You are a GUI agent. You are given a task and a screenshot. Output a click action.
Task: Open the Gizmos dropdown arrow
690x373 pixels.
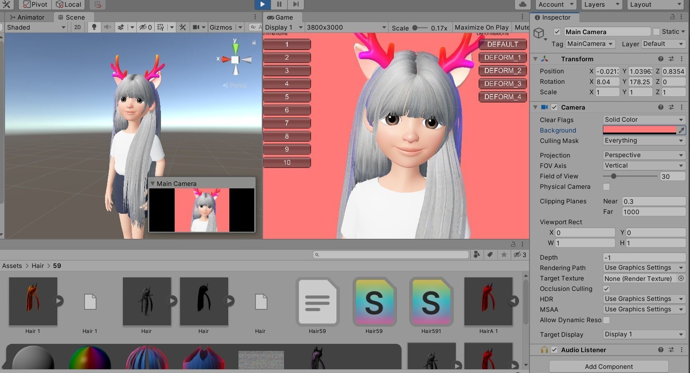(240, 27)
